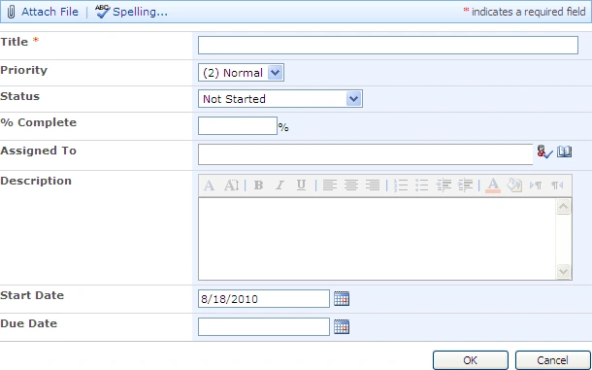
Task: Click the Title input field
Action: tap(388, 45)
